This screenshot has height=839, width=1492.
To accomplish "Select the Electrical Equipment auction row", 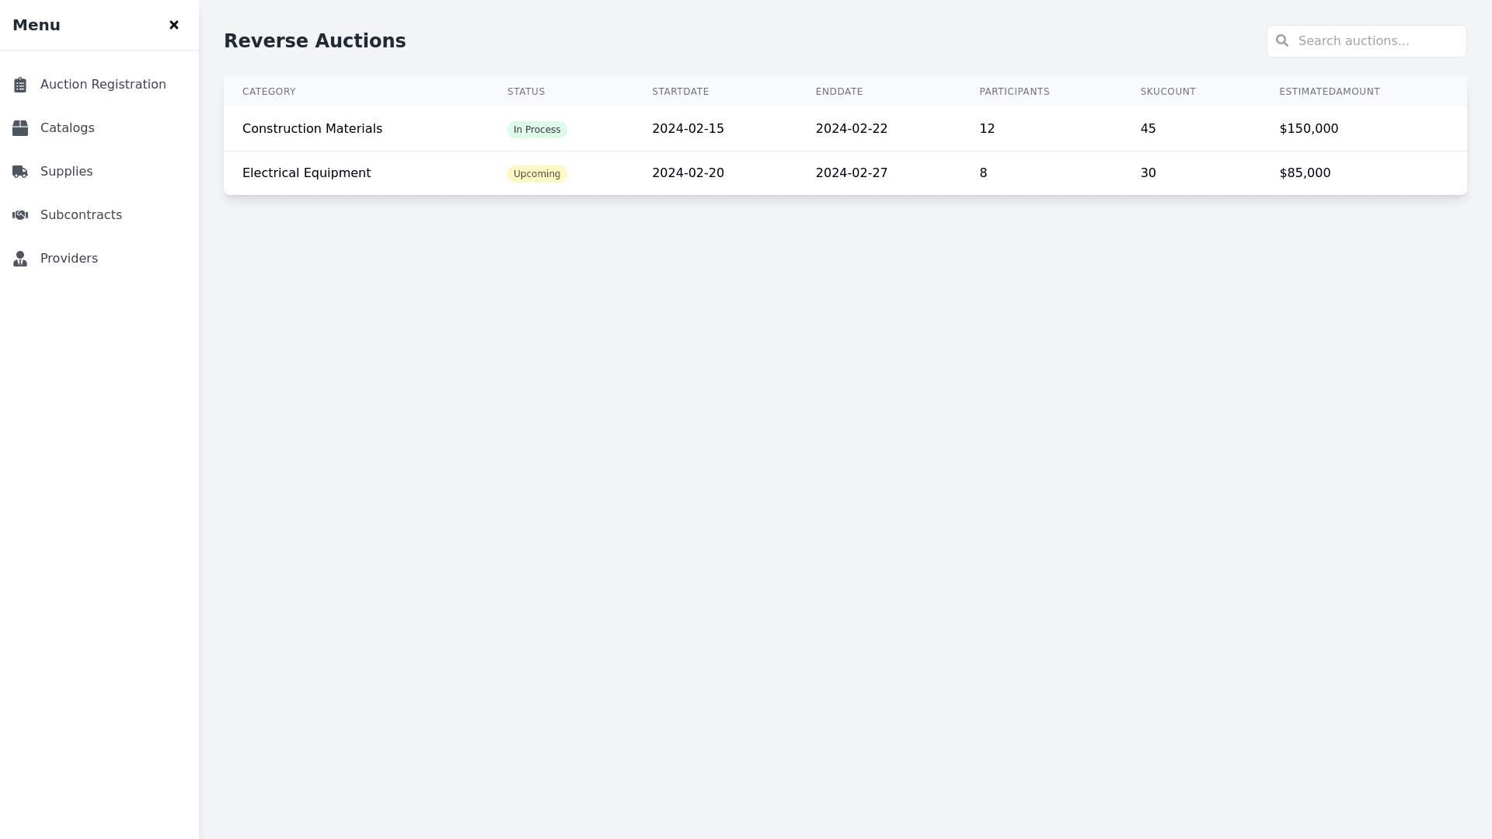I will tap(306, 173).
